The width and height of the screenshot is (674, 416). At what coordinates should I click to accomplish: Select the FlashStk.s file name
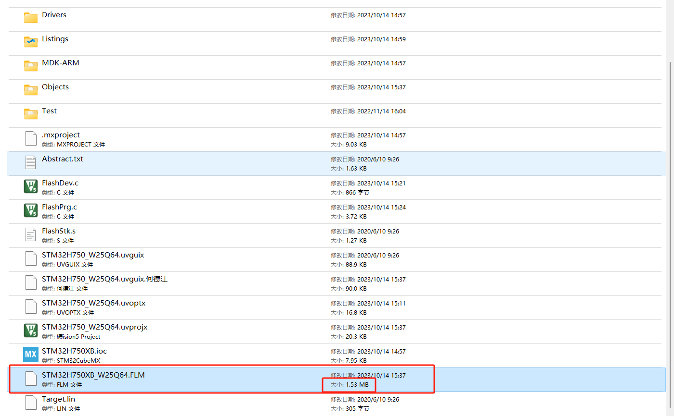coord(59,231)
